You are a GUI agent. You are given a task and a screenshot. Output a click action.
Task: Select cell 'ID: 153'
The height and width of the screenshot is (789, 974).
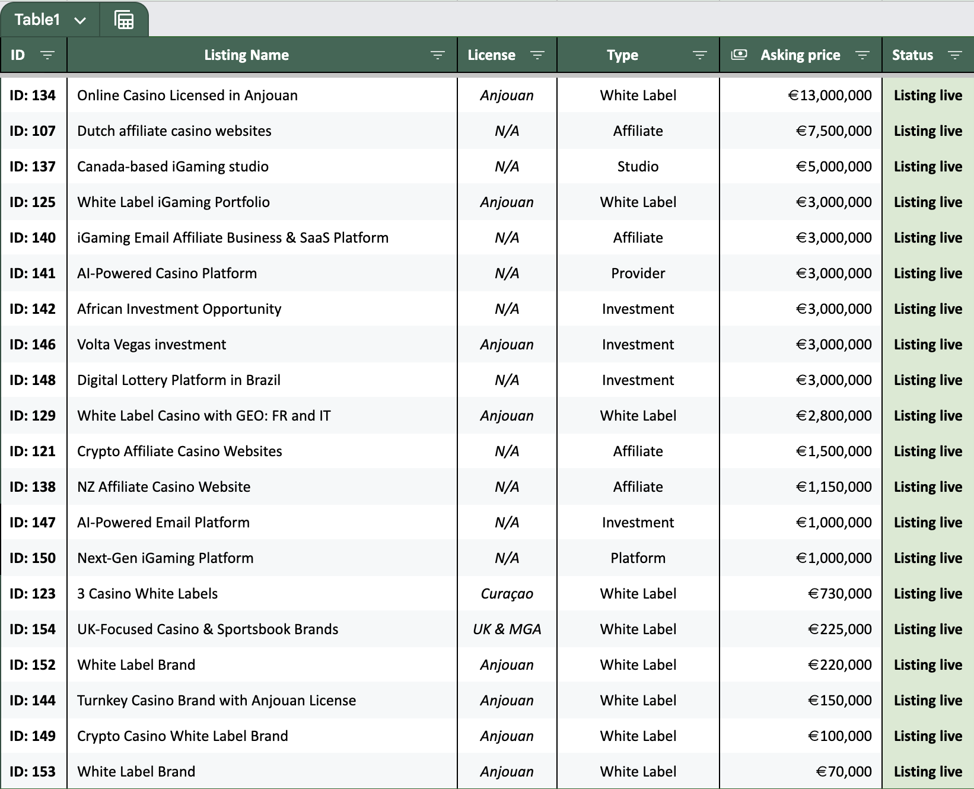click(33, 772)
